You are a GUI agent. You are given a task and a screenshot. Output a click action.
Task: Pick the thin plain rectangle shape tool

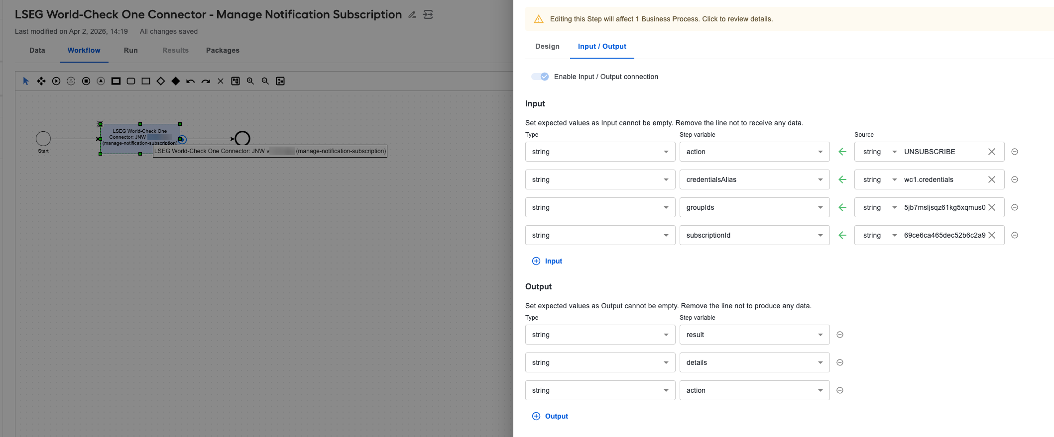point(146,81)
